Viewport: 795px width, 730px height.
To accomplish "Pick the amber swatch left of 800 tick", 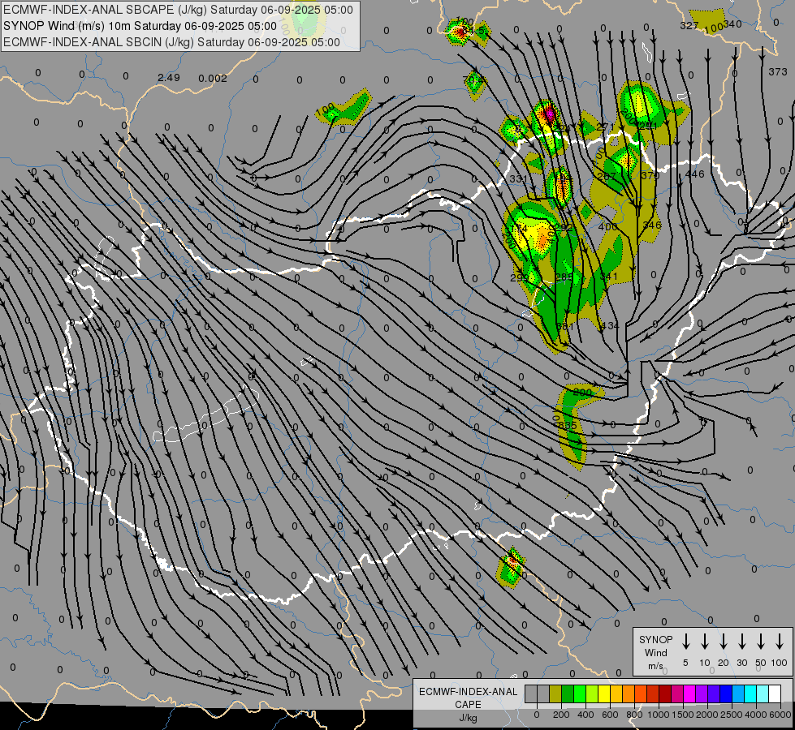I will 629,693.
